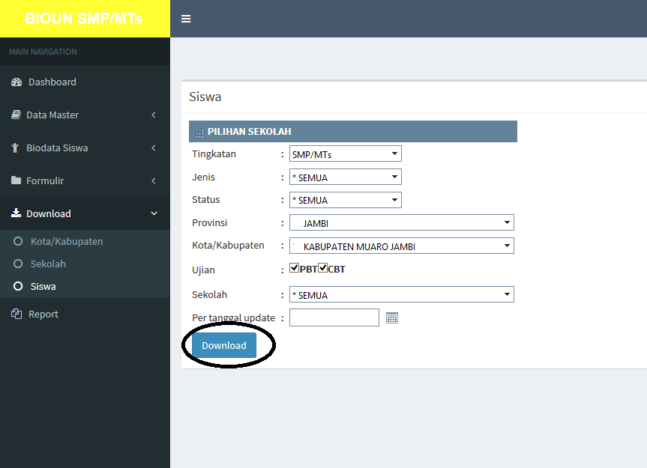This screenshot has width=647, height=468.
Task: Click the Download tray icon in sidebar
Action: tap(16, 213)
